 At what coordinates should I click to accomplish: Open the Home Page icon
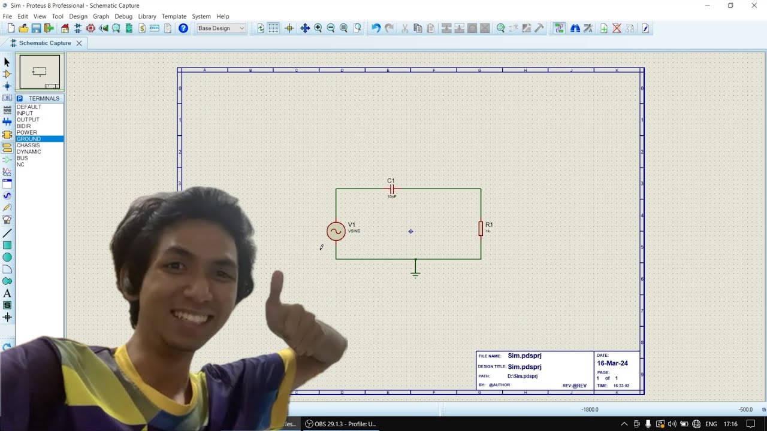pos(65,28)
